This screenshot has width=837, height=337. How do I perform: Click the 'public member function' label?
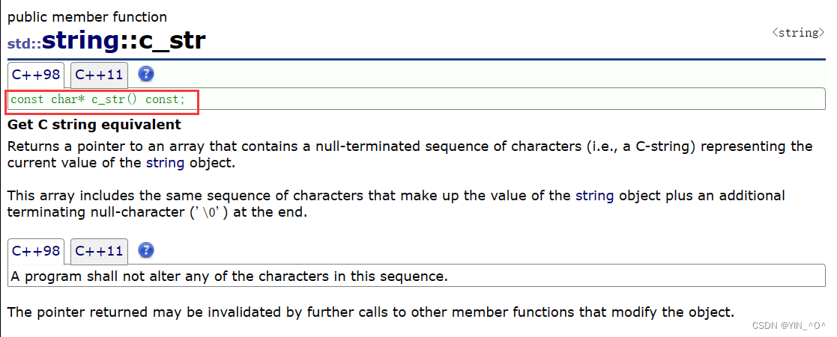click(88, 16)
